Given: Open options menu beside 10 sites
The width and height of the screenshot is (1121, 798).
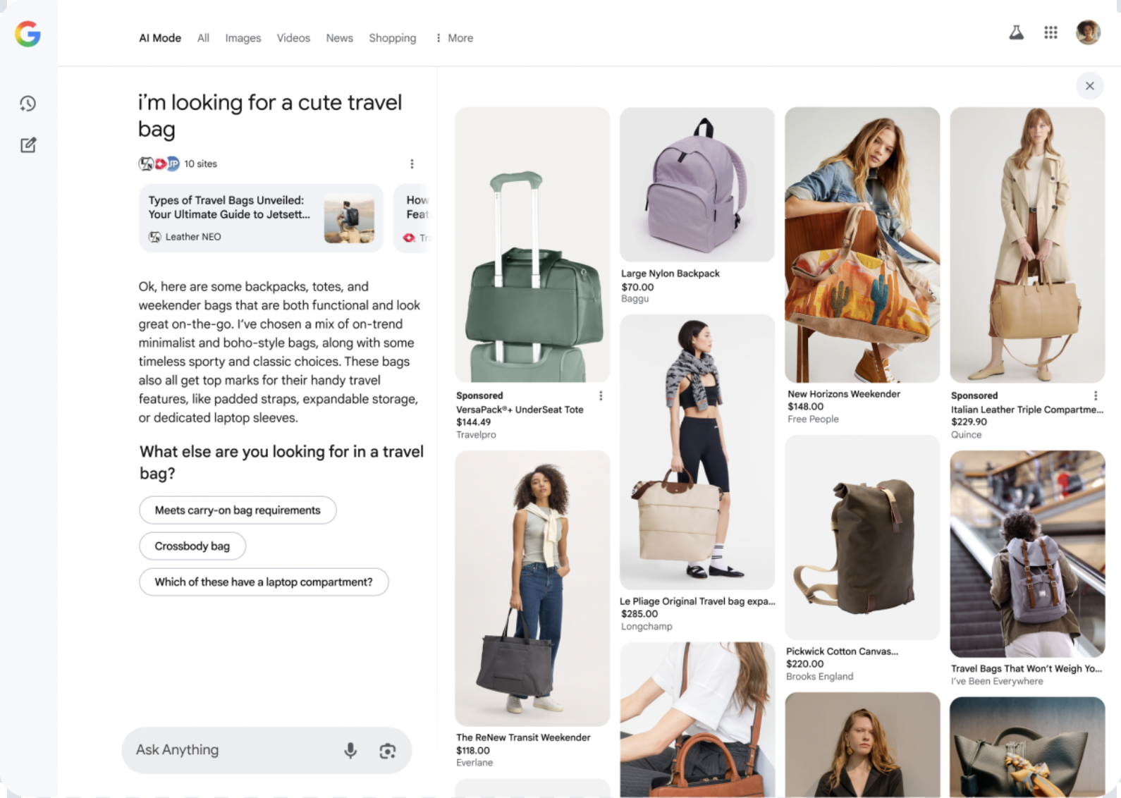Looking at the screenshot, I should [x=412, y=164].
